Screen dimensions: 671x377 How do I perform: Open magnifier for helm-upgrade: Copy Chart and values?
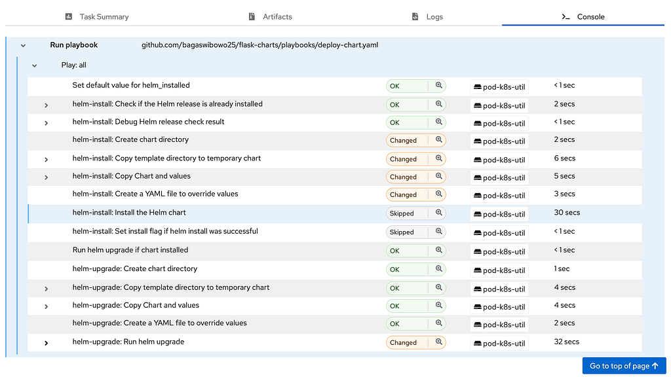(x=438, y=306)
